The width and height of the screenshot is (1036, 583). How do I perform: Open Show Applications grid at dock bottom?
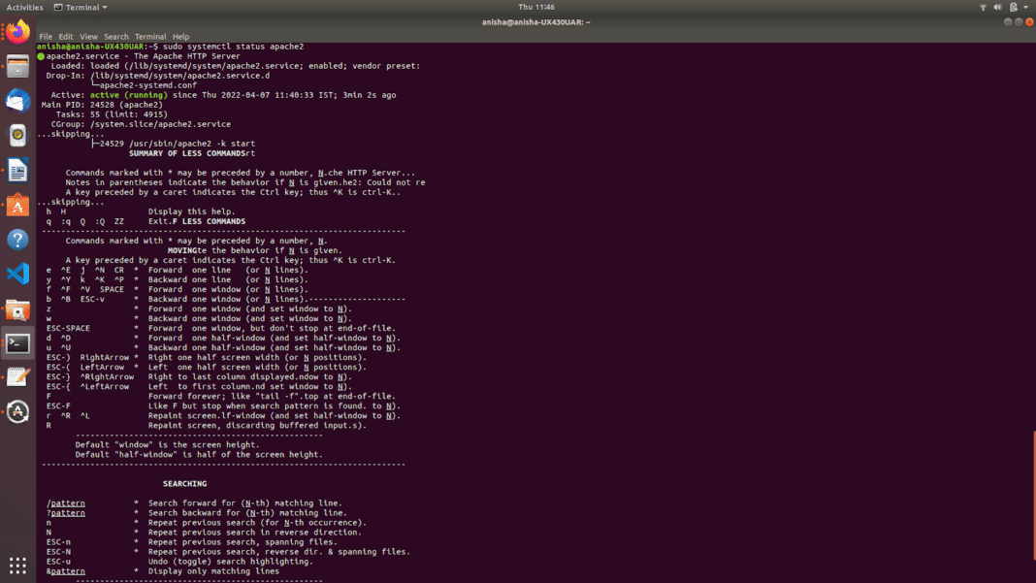16,566
